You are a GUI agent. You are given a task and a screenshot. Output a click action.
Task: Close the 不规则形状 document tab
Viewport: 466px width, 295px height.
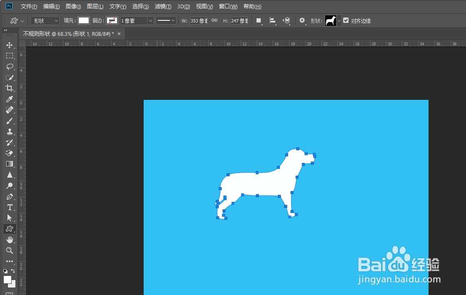[x=119, y=34]
